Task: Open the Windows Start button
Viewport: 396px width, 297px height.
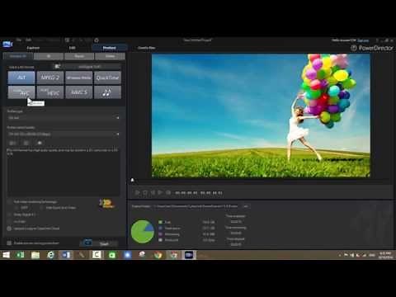Action: [x=6, y=255]
